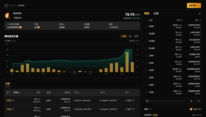Image resolution: width=206 pixels, height=117 pixels.
Task: Show the 24時 chart range
Action: 124,36
